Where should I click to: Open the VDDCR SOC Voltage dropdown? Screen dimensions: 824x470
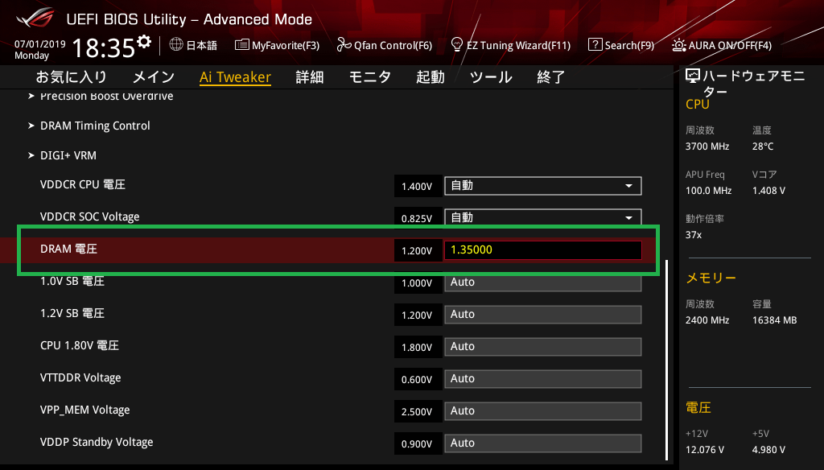(x=543, y=217)
